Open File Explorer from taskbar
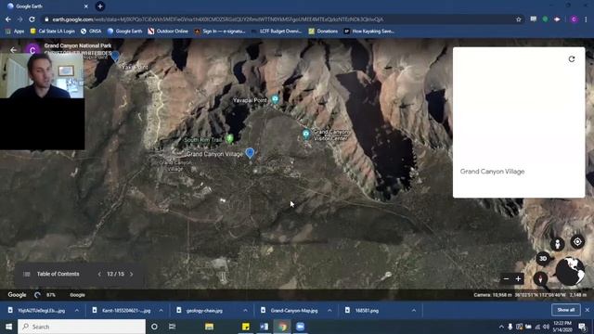Screen dimensions: 594x334 click(209, 327)
